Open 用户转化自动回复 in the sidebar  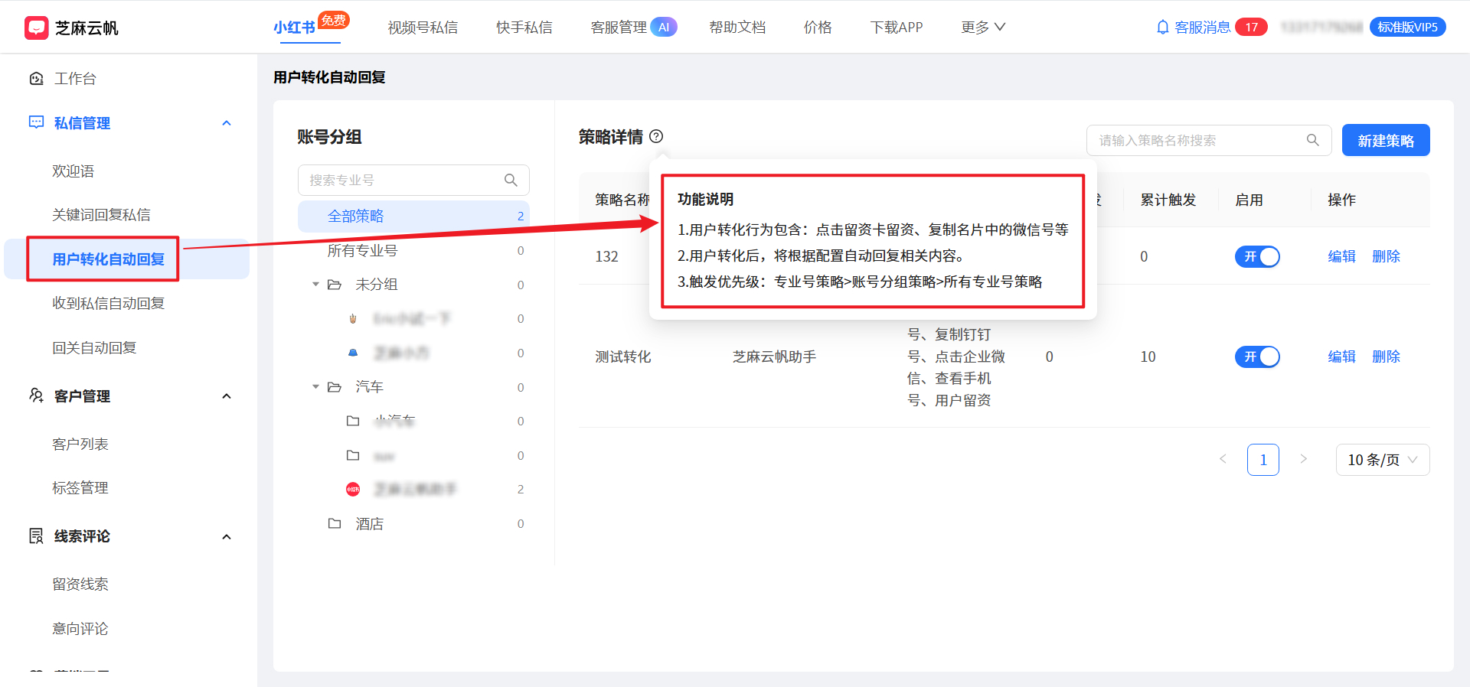(x=108, y=259)
